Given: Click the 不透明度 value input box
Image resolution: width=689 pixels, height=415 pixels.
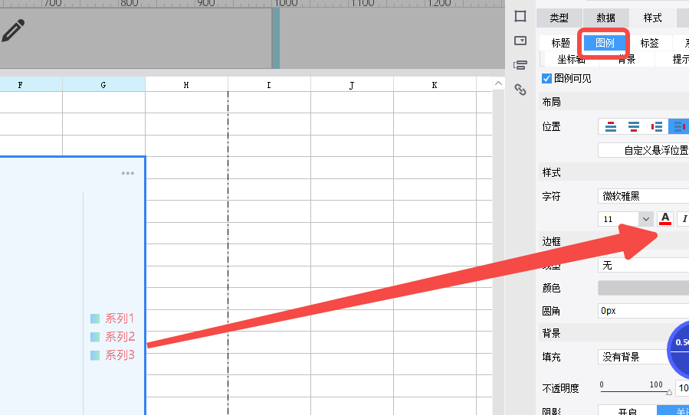Looking at the screenshot, I should point(682,387).
